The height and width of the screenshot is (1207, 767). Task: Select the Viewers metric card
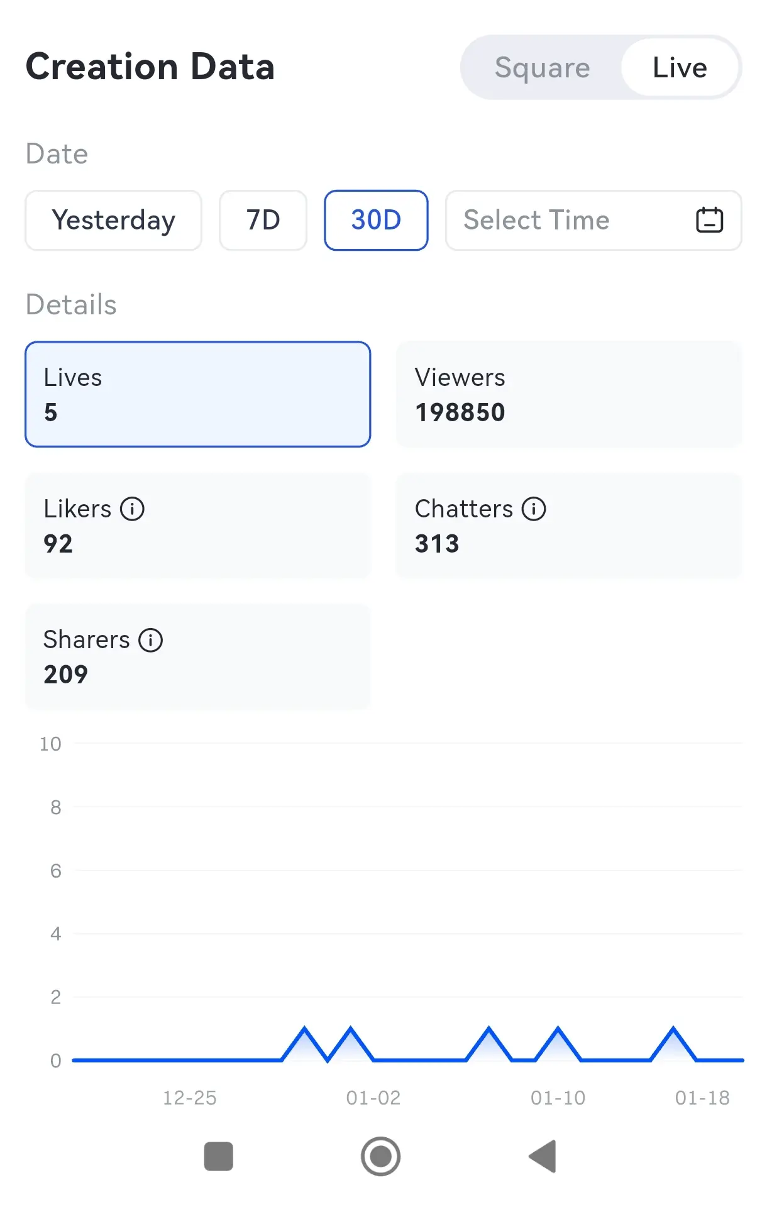(x=568, y=394)
